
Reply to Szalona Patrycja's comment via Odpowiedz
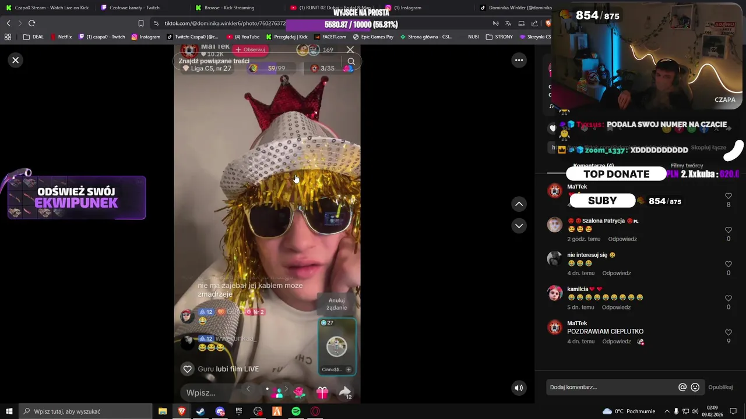tap(622, 239)
